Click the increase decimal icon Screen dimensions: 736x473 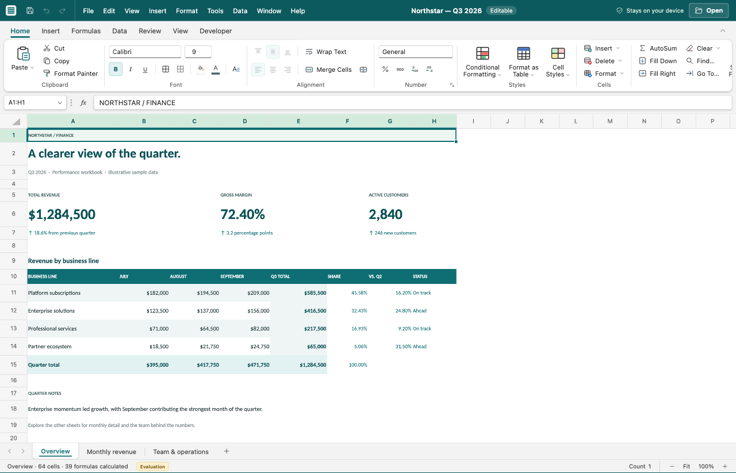click(415, 70)
